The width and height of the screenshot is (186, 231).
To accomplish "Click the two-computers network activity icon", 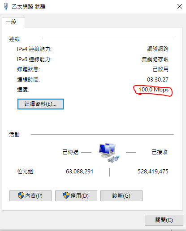I will coord(109,153).
